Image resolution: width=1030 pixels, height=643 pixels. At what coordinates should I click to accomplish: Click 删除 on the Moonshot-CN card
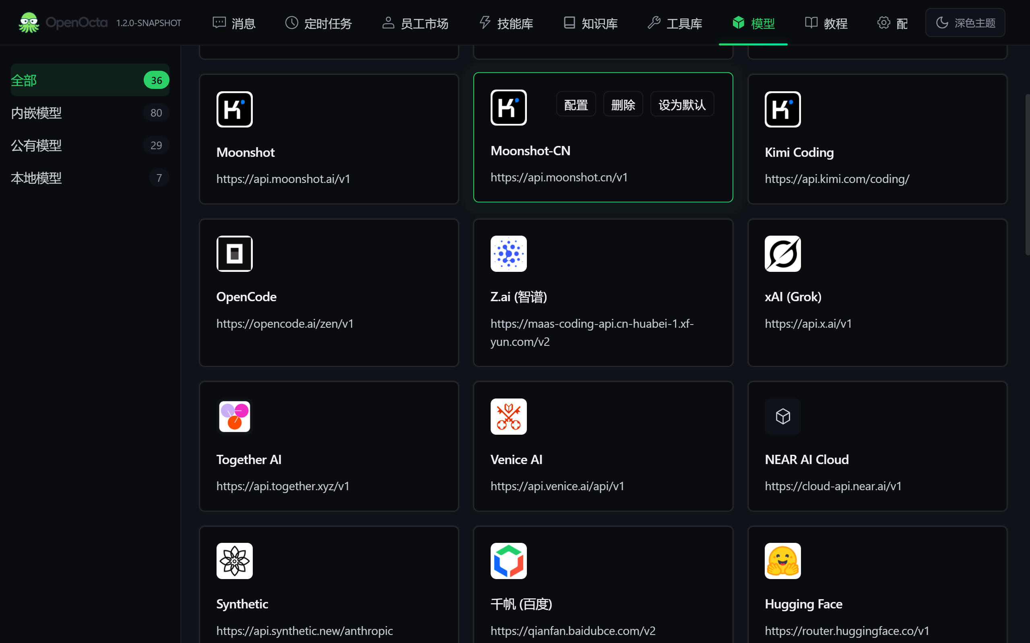click(623, 104)
